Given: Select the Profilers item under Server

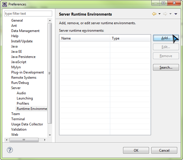Looking at the screenshot, I should tap(23, 103).
